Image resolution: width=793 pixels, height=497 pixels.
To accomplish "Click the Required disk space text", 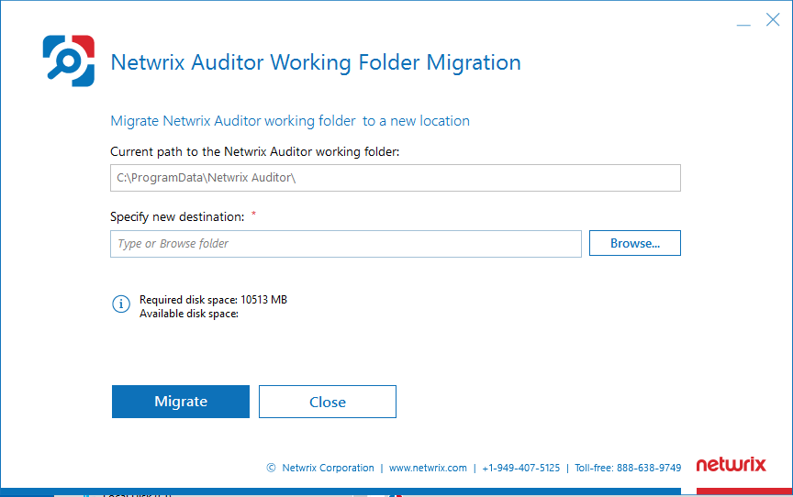I will 213,300.
